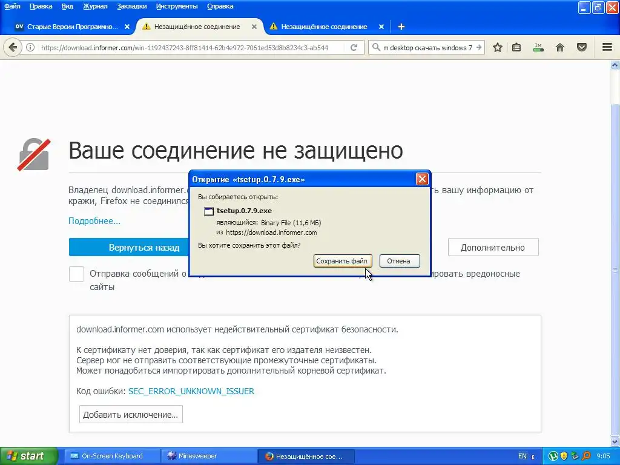The width and height of the screenshot is (620, 465).
Task: Toggle the Отправка сообщений checkbox
Action: pyautogui.click(x=76, y=274)
